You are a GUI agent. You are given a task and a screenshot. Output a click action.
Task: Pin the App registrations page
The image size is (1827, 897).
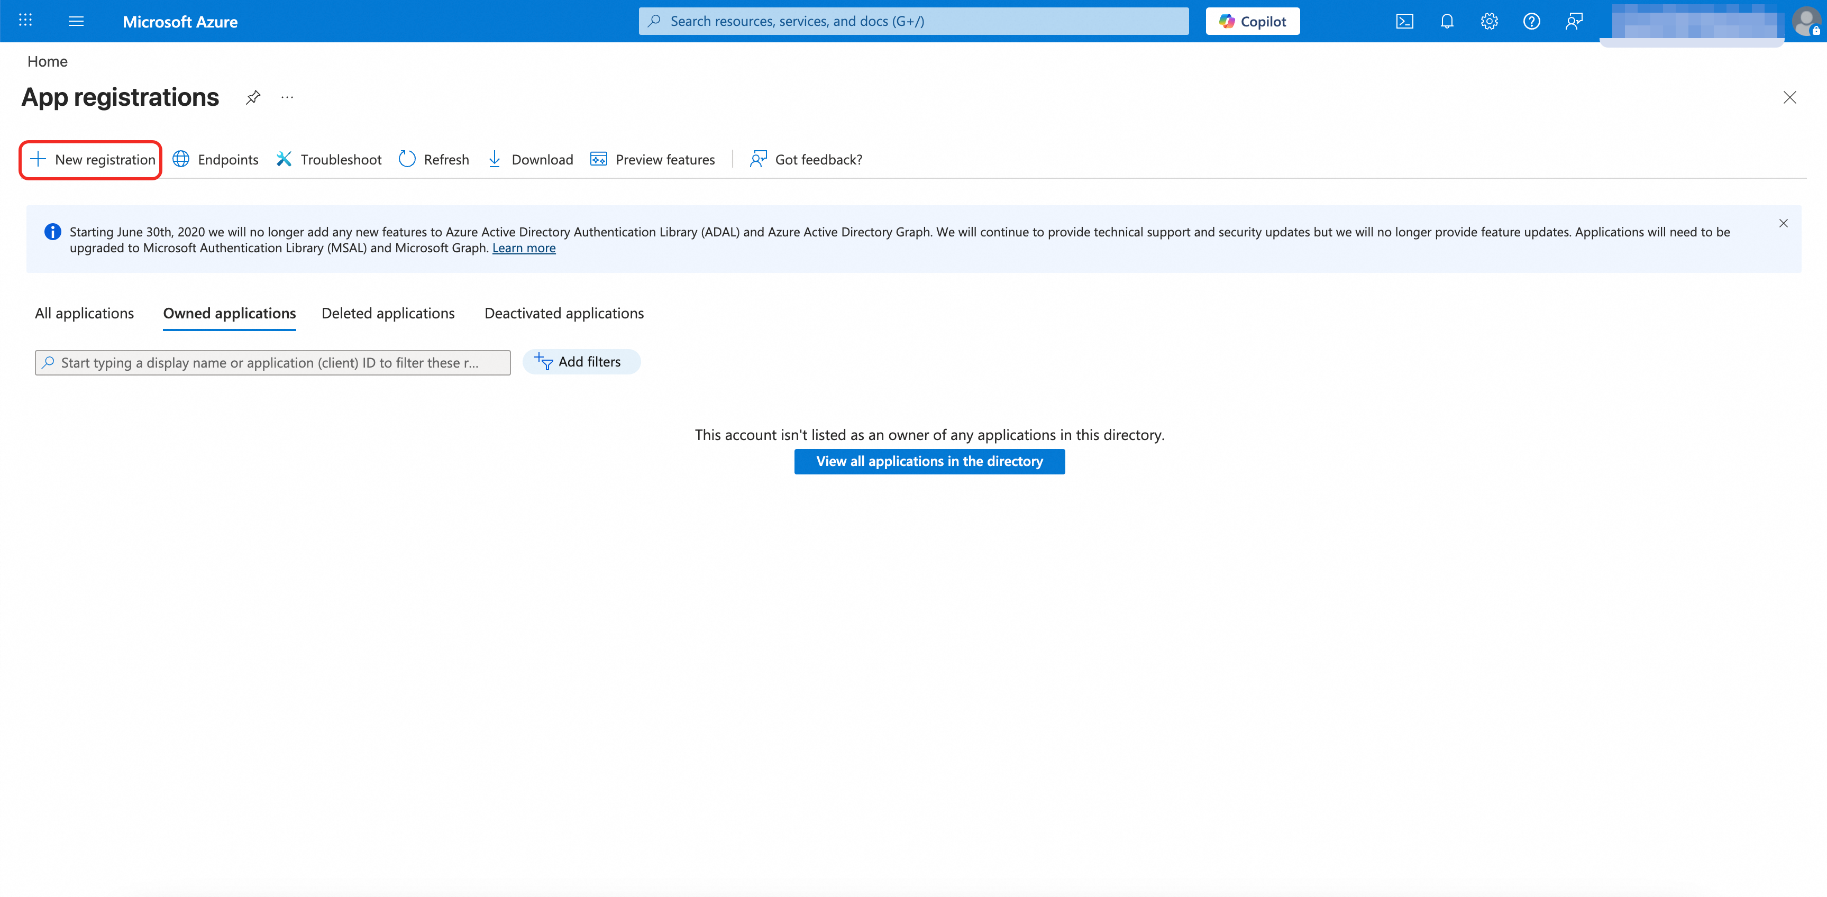253,97
